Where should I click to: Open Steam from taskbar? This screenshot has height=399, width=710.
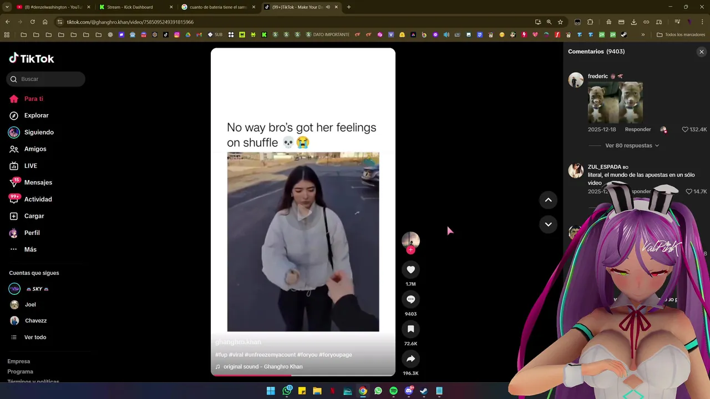click(424, 391)
